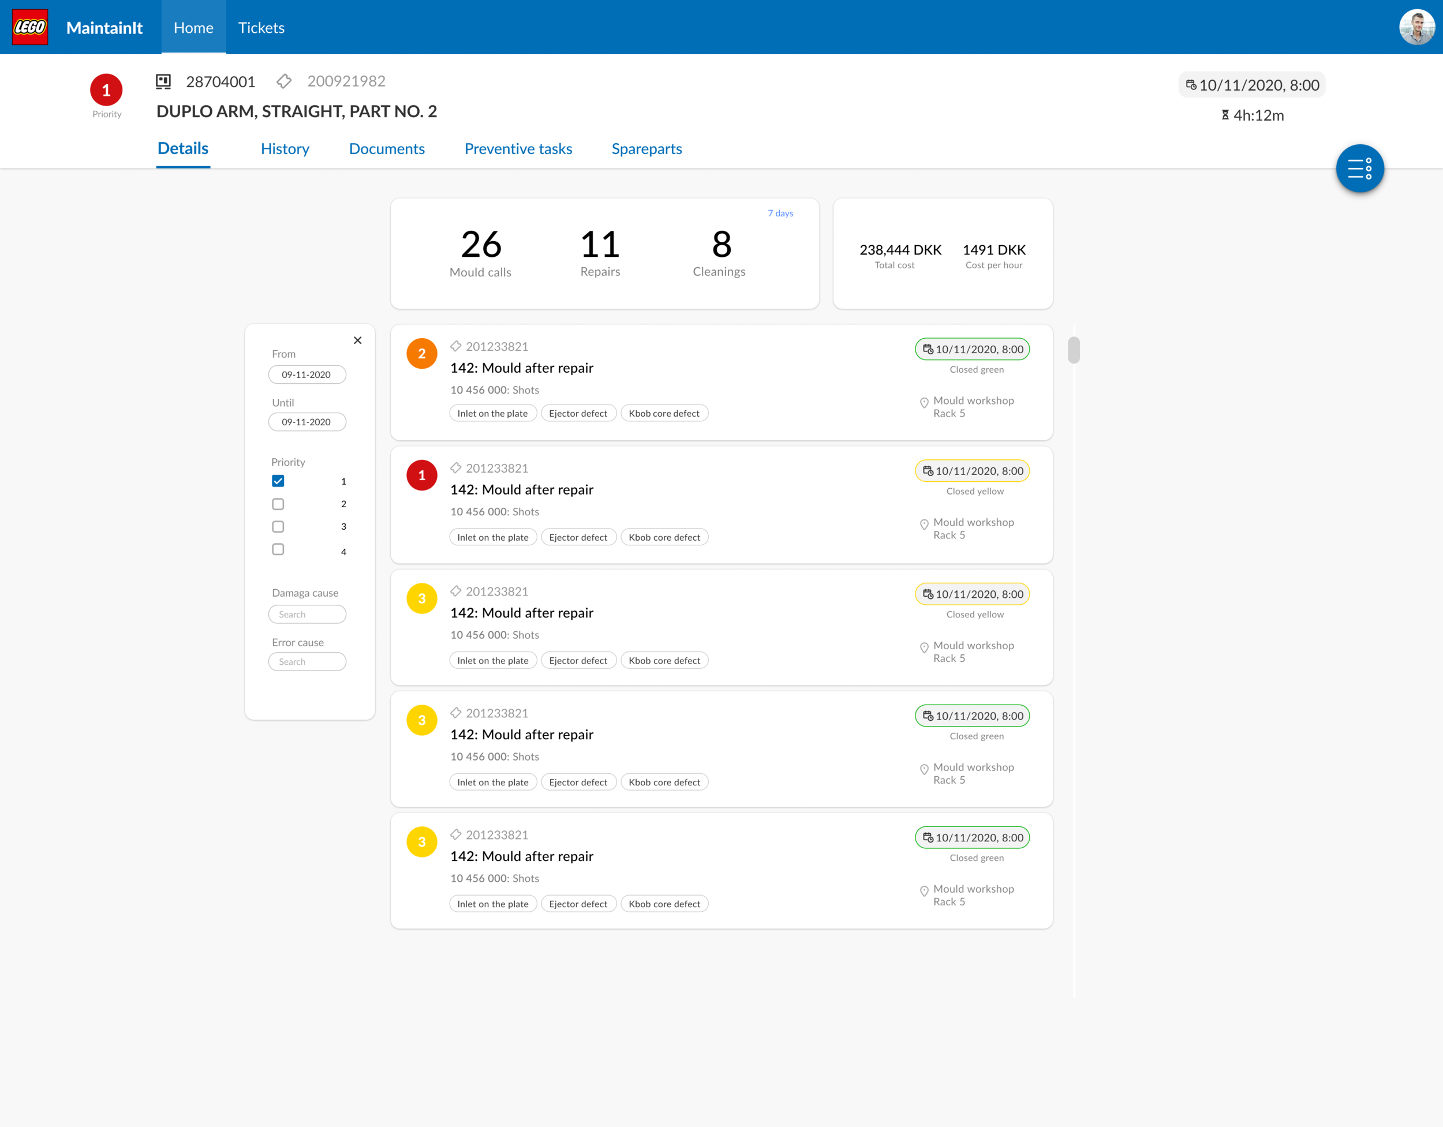
Task: Open the Until date picker field
Action: point(307,422)
